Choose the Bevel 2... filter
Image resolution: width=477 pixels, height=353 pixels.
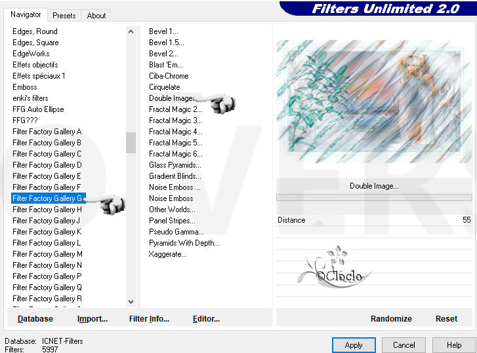point(163,54)
